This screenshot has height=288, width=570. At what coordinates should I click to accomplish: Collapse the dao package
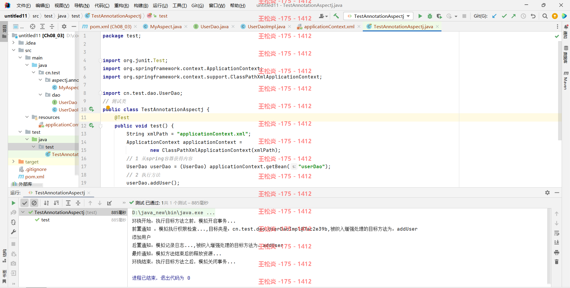coord(40,95)
